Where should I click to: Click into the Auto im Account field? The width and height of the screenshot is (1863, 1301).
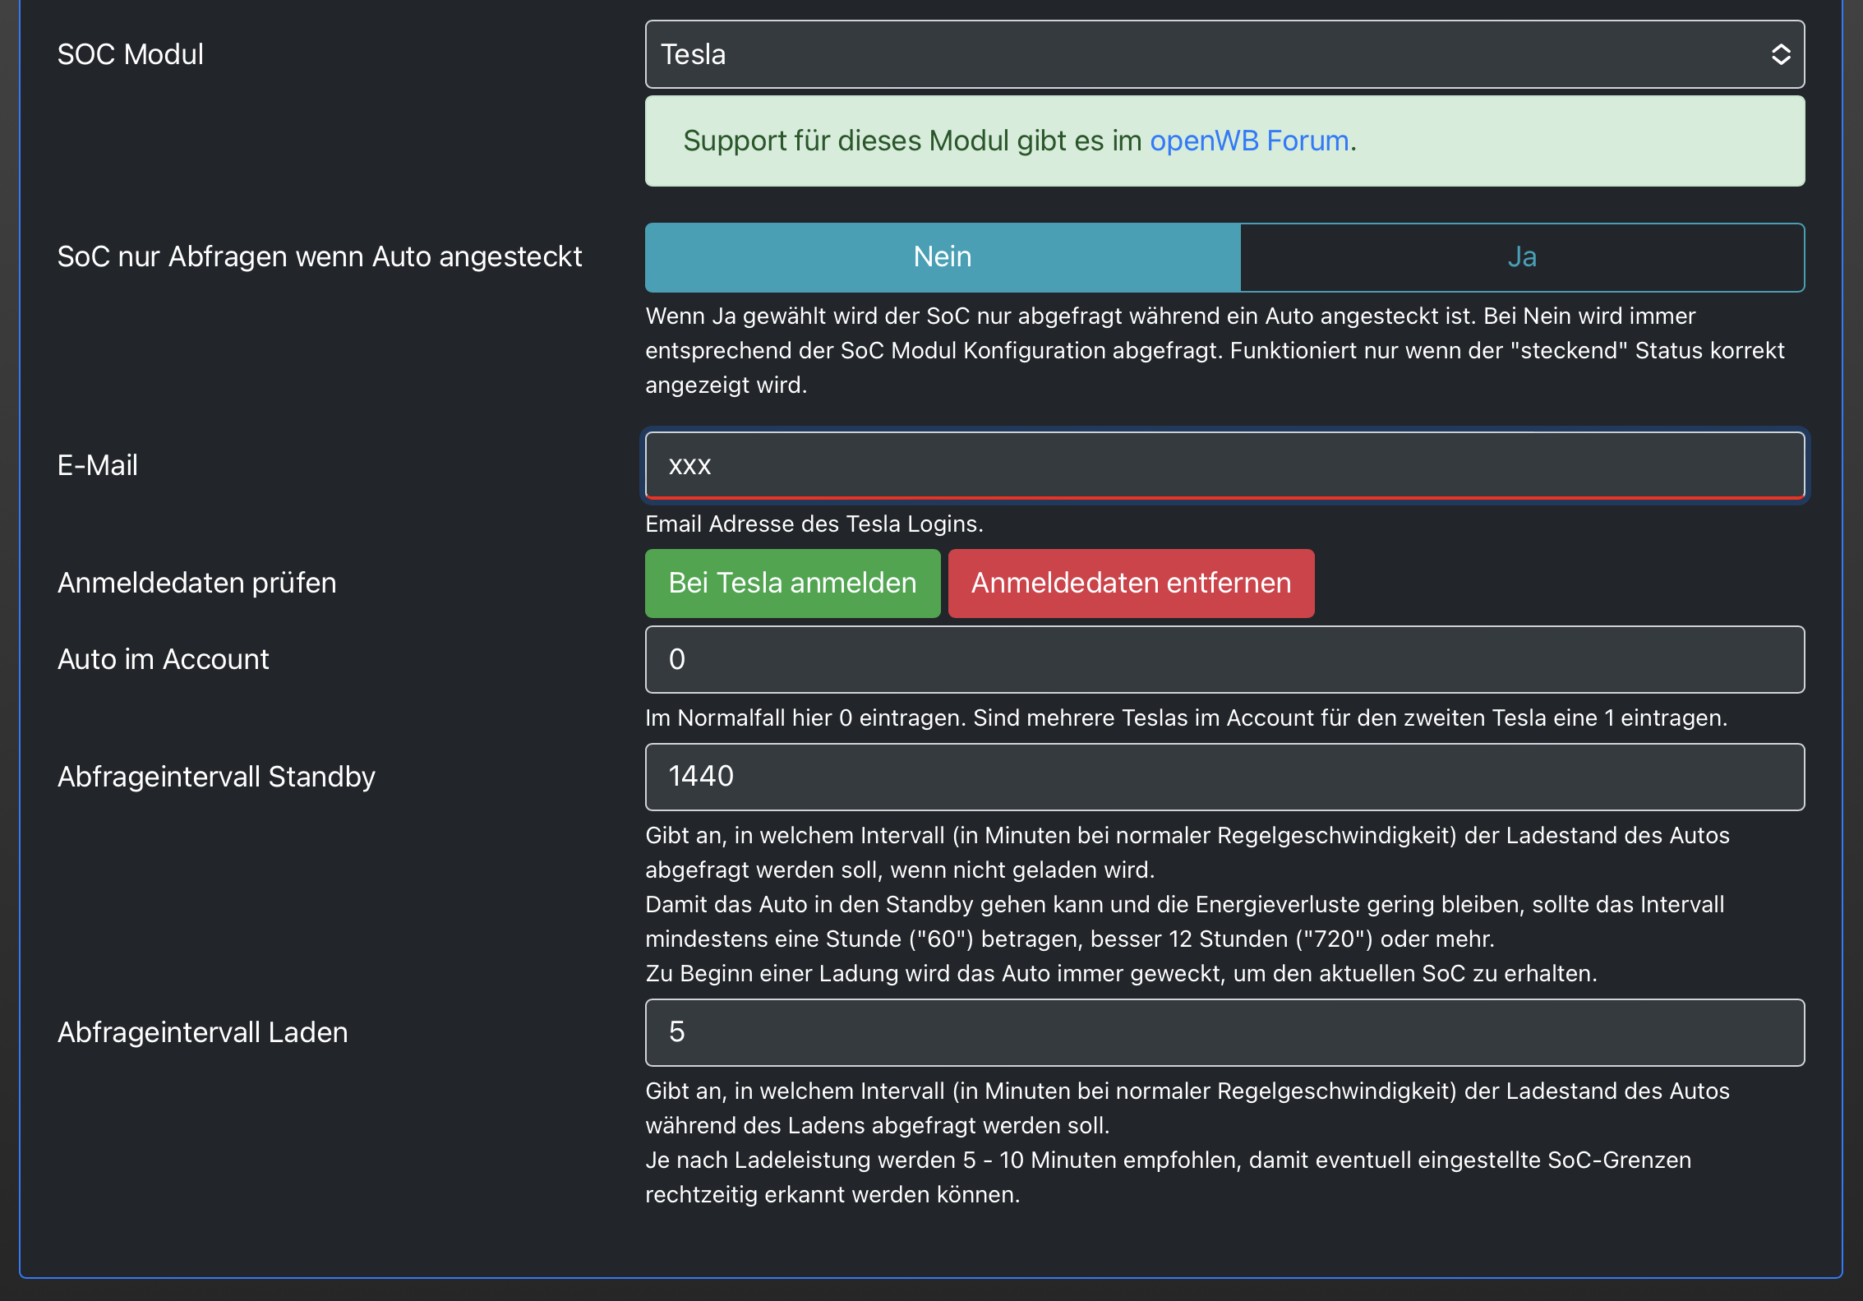[x=1224, y=659]
